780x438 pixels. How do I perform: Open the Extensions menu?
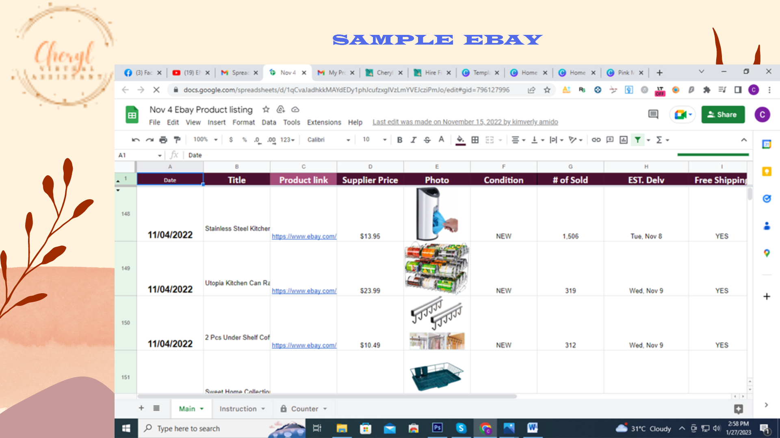point(324,122)
